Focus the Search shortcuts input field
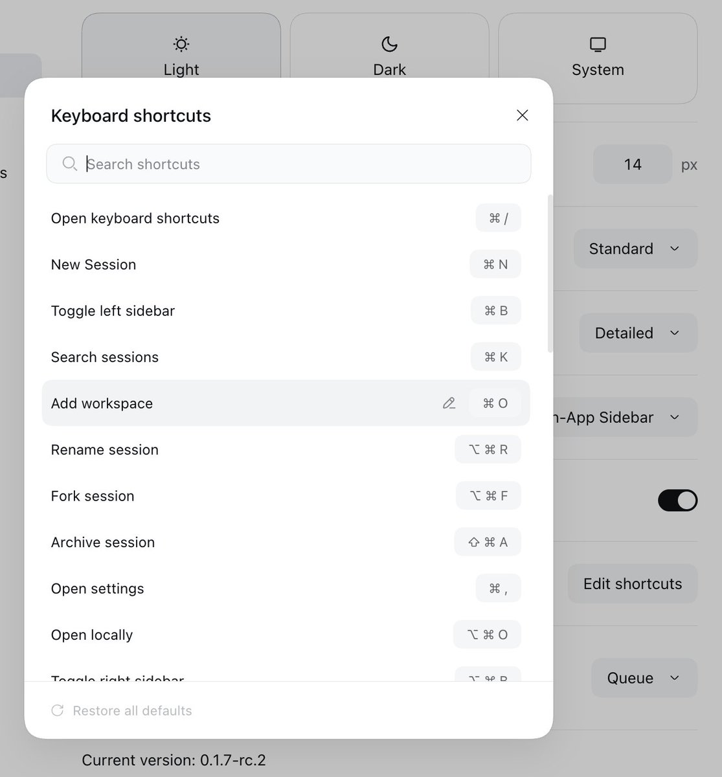 coord(289,164)
